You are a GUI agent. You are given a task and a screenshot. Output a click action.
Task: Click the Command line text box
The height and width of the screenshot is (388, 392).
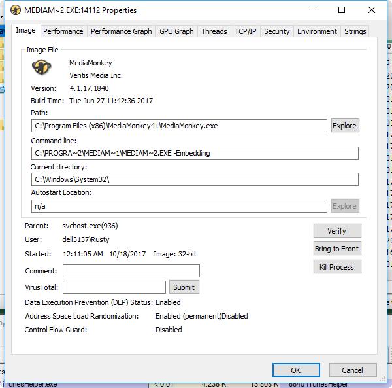(195, 153)
